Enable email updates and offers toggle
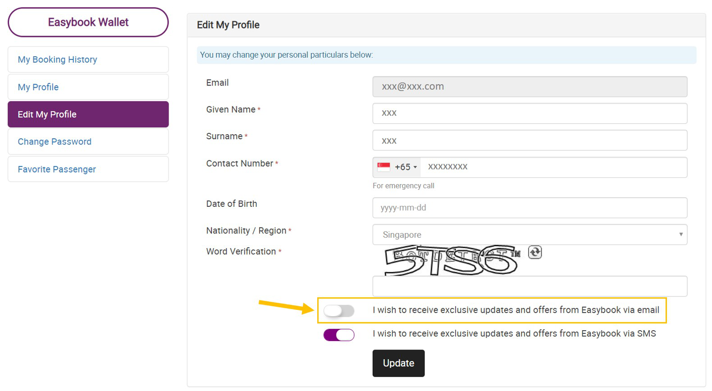The height and width of the screenshot is (391, 712). pyautogui.click(x=339, y=311)
